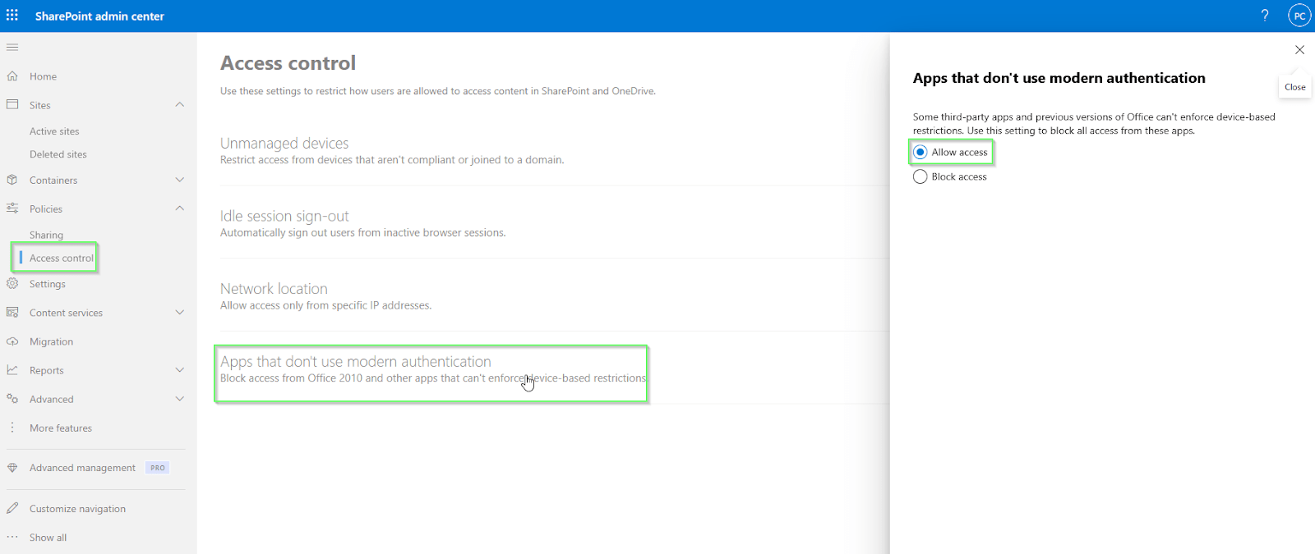The height and width of the screenshot is (554, 1315).
Task: Click 'Automatically sign out users' description text
Action: (x=362, y=233)
